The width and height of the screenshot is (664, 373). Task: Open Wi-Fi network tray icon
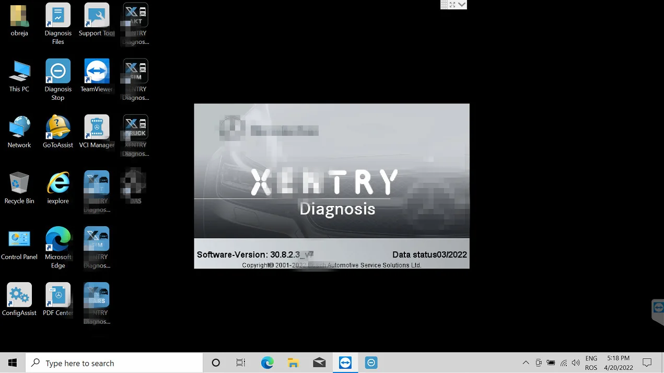pos(564,363)
